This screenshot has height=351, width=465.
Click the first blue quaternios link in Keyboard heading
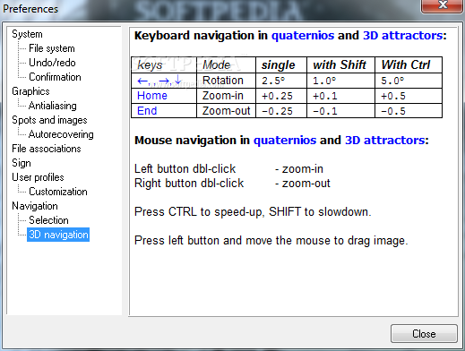tap(303, 36)
